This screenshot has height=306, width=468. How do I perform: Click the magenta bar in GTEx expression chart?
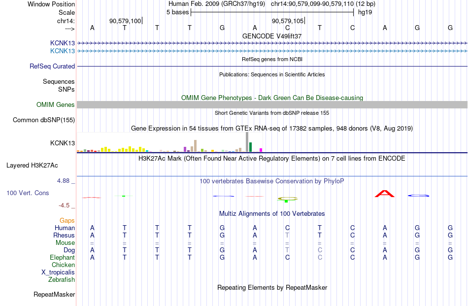coord(261,150)
